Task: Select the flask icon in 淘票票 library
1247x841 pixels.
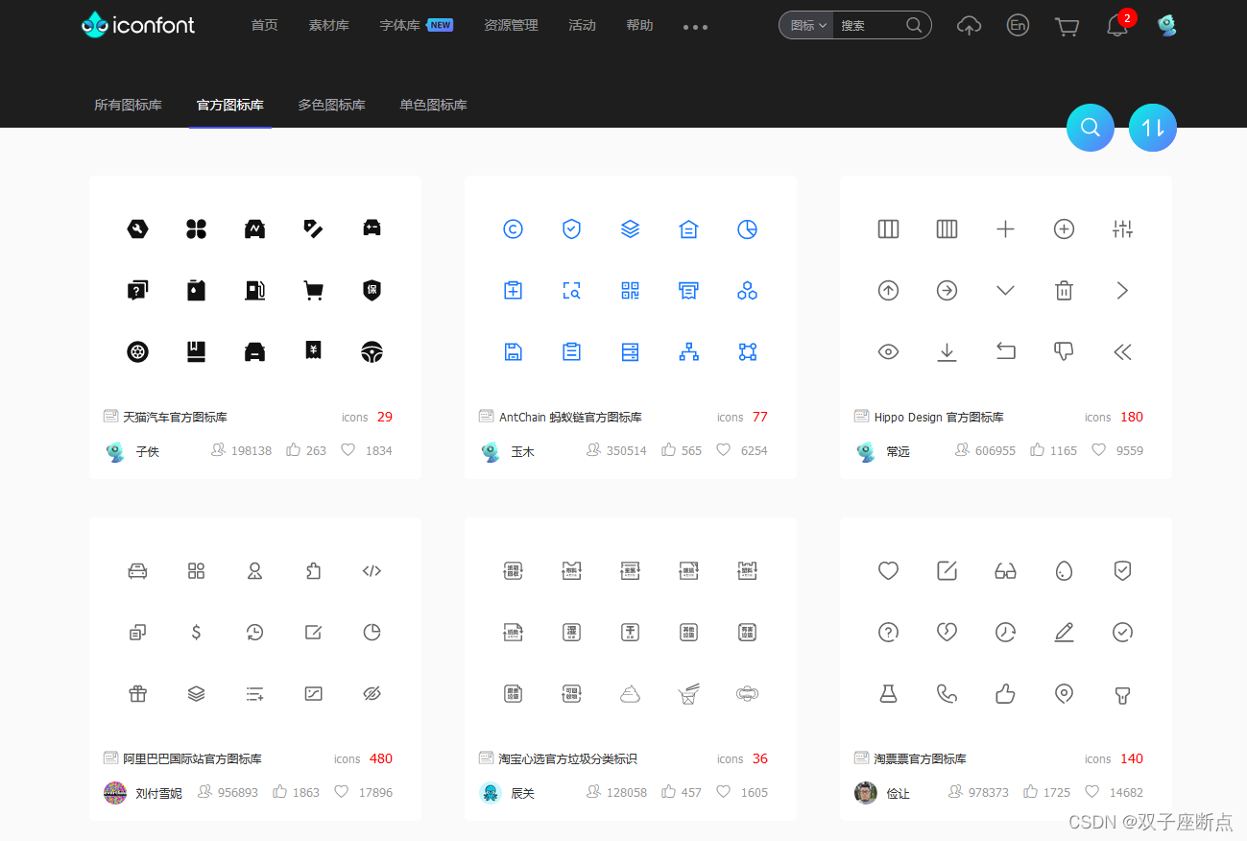Action: 889,693
